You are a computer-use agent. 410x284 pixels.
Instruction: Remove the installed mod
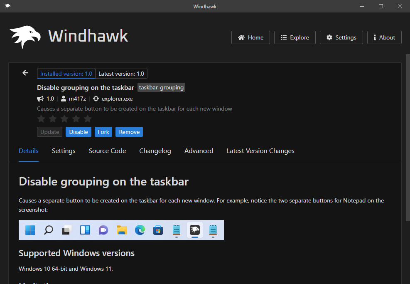pyautogui.click(x=129, y=132)
